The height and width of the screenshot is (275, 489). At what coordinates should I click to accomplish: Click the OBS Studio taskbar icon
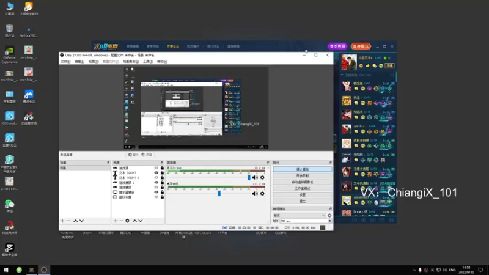point(44,269)
